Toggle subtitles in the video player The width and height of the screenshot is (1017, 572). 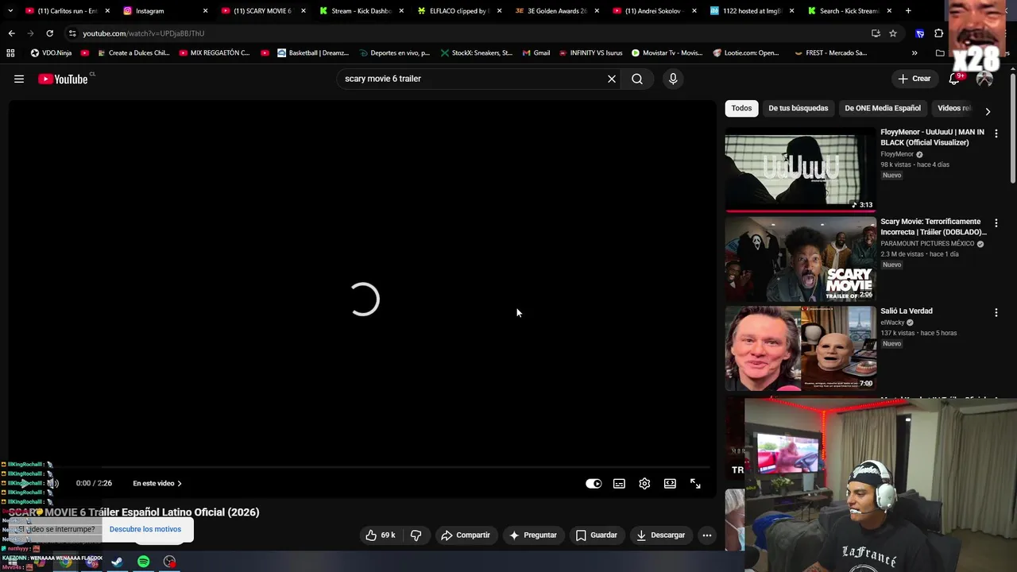619,484
